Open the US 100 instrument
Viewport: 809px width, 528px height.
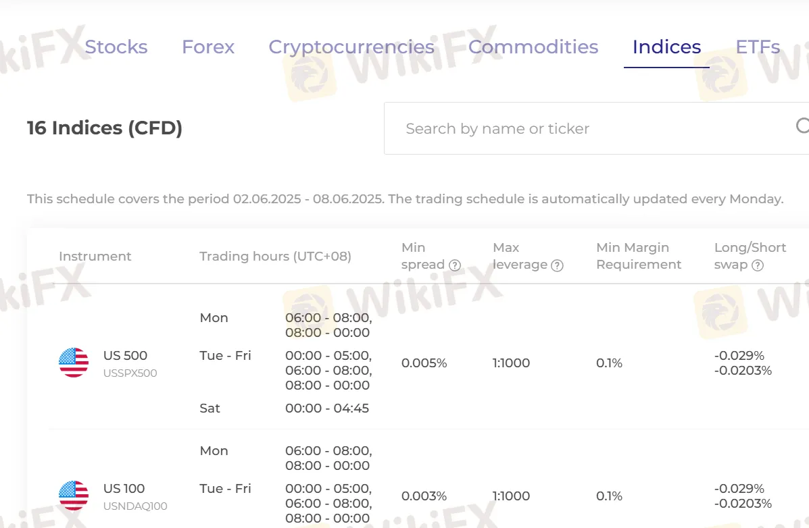coord(125,489)
